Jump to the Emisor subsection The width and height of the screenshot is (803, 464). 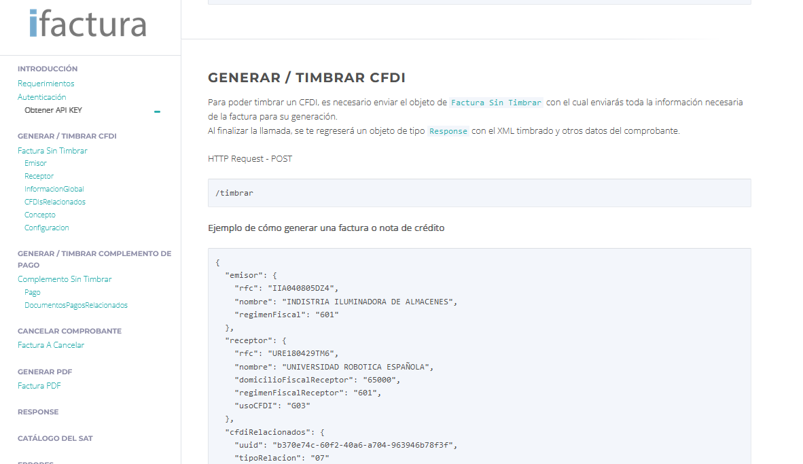tap(35, 163)
